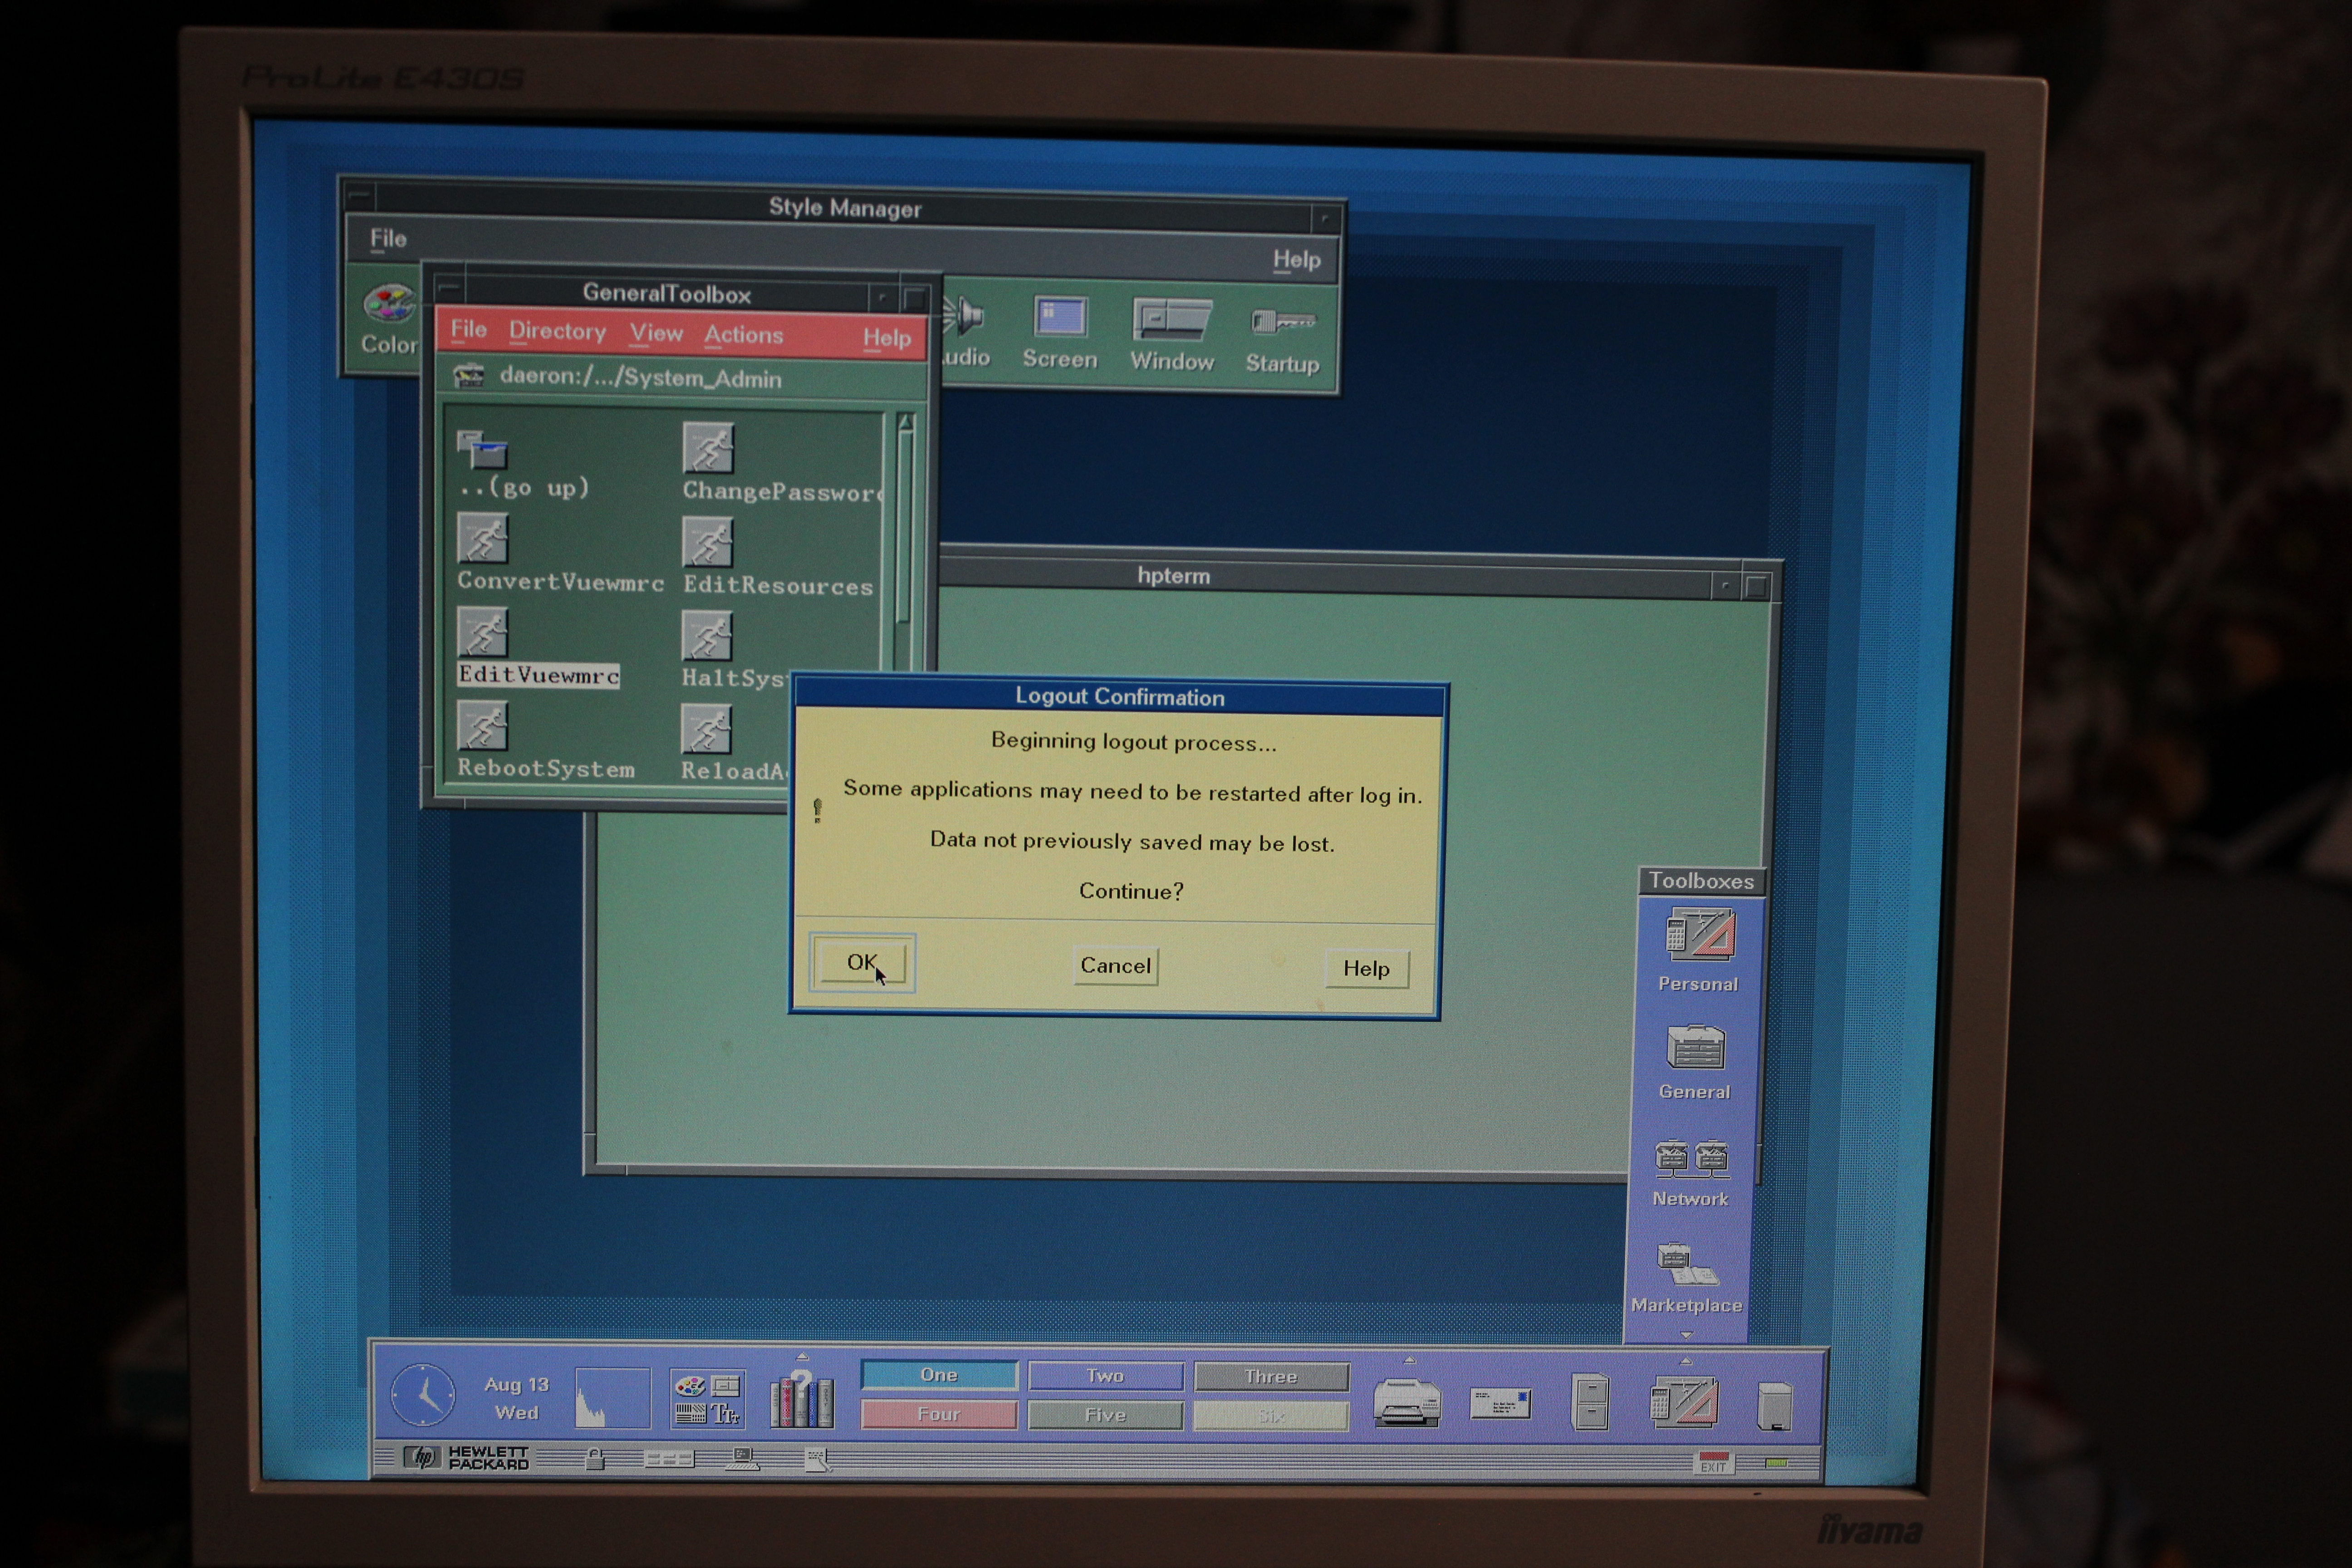Click Cancel in the logout dialog

point(1115,966)
